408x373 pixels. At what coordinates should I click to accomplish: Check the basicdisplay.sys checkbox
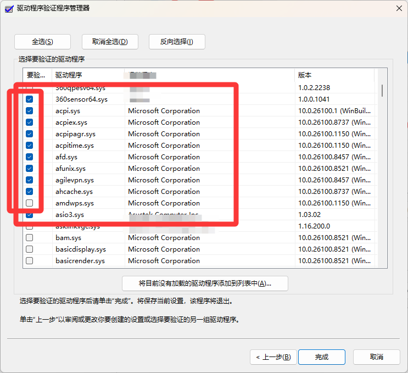pos(30,249)
